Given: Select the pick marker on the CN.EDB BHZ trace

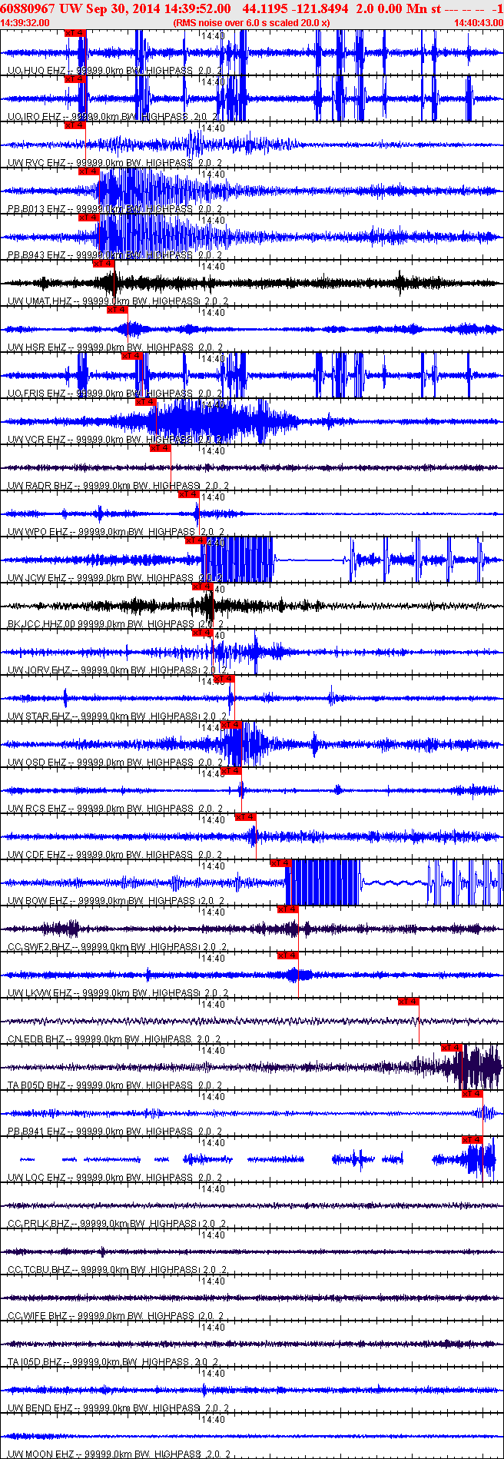Looking at the screenshot, I should tap(409, 1002).
